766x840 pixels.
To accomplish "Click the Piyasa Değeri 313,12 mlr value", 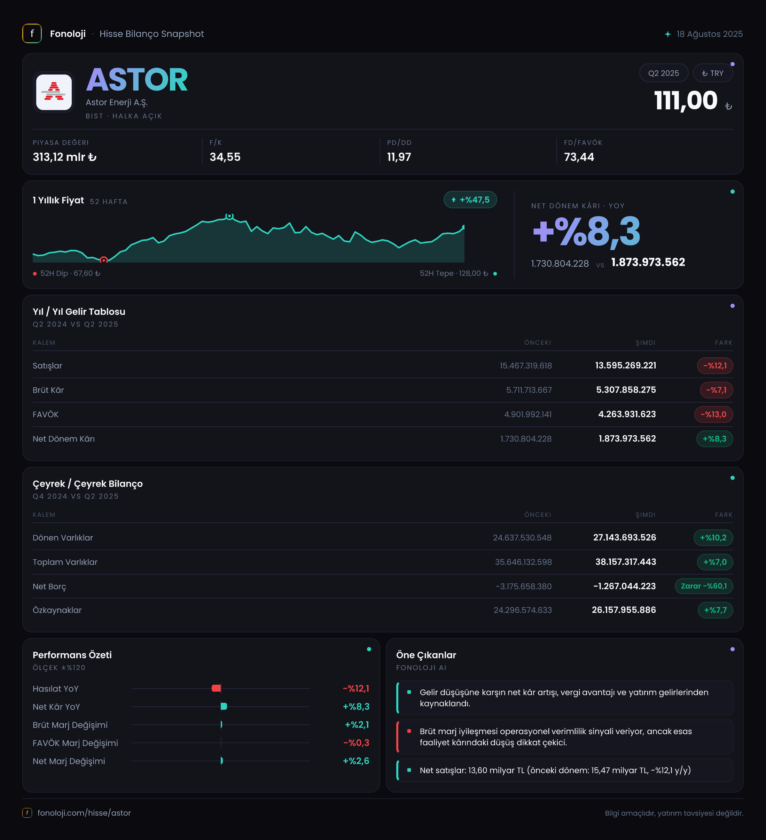I will [x=64, y=157].
